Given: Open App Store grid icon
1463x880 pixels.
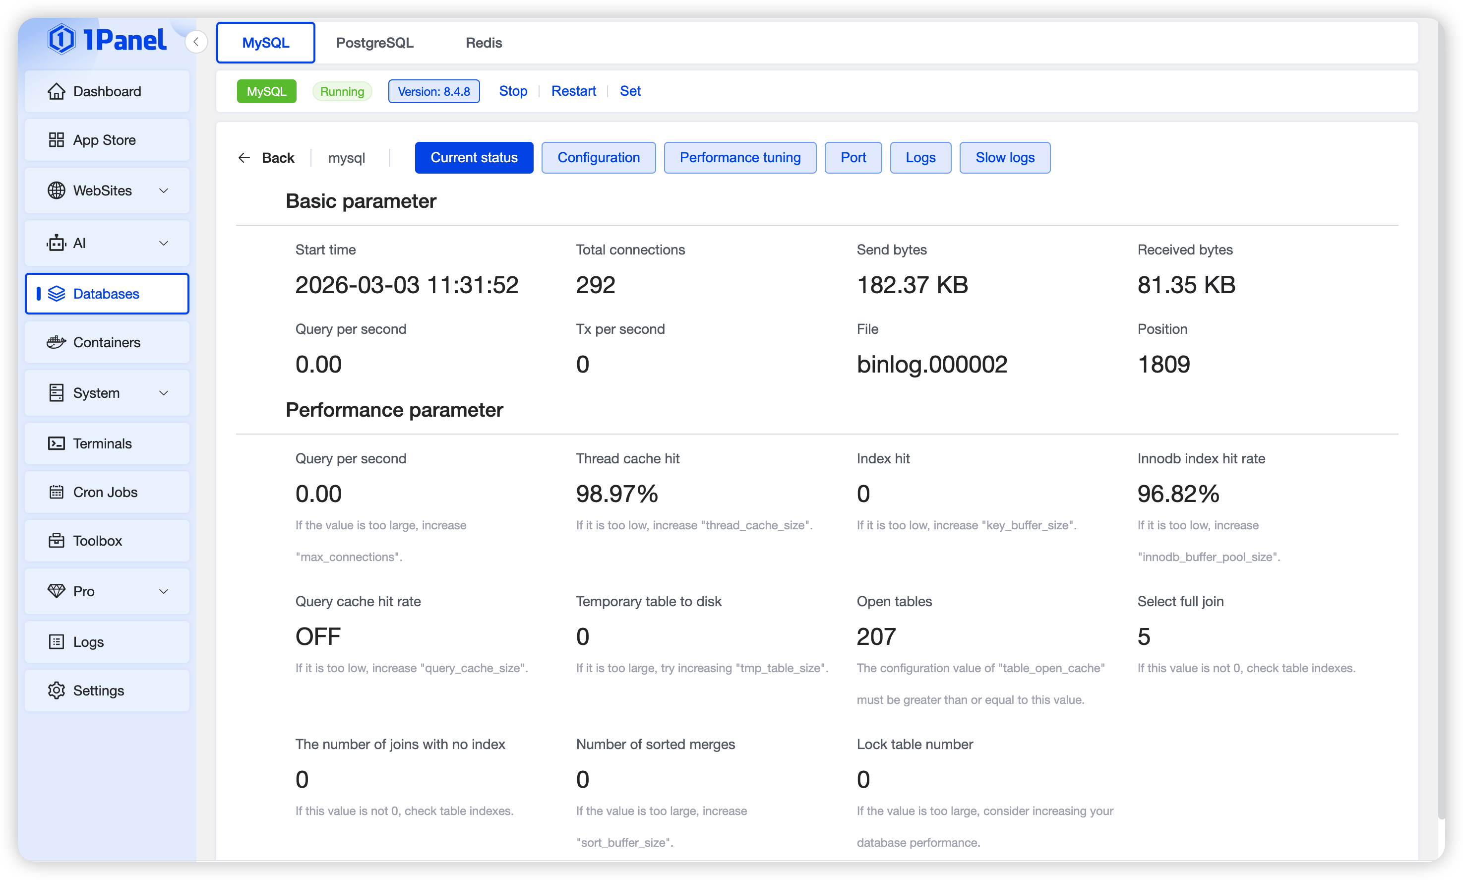Looking at the screenshot, I should click(x=57, y=140).
